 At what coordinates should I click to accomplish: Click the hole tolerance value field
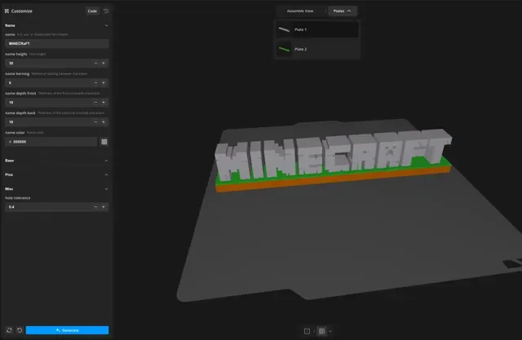(x=48, y=207)
